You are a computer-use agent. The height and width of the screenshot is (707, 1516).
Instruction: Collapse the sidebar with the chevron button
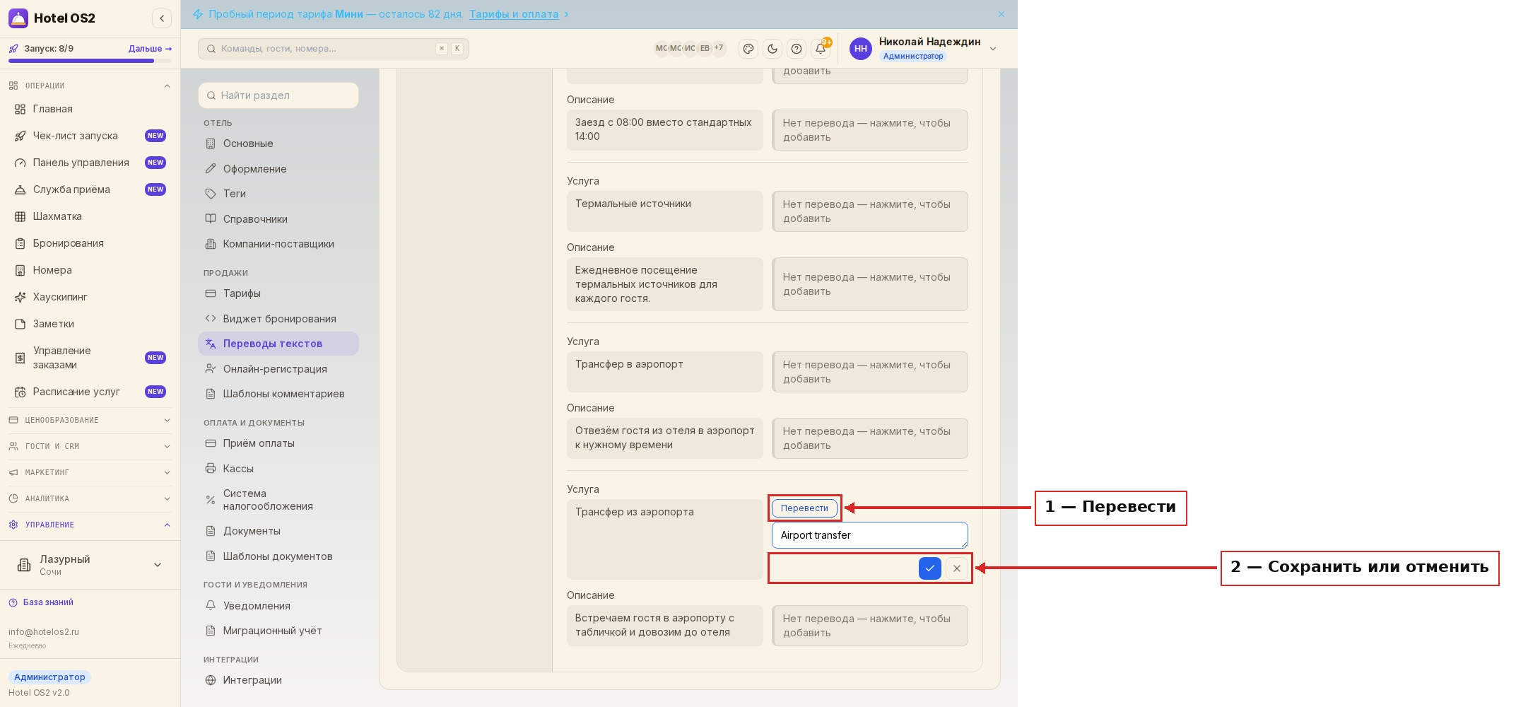click(x=162, y=18)
